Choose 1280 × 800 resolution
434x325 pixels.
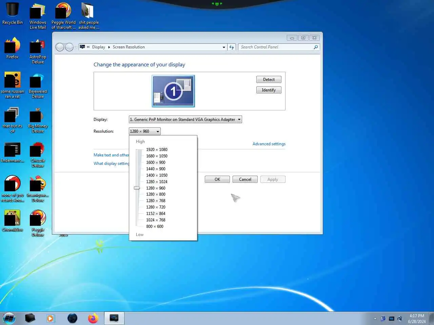coord(156,194)
